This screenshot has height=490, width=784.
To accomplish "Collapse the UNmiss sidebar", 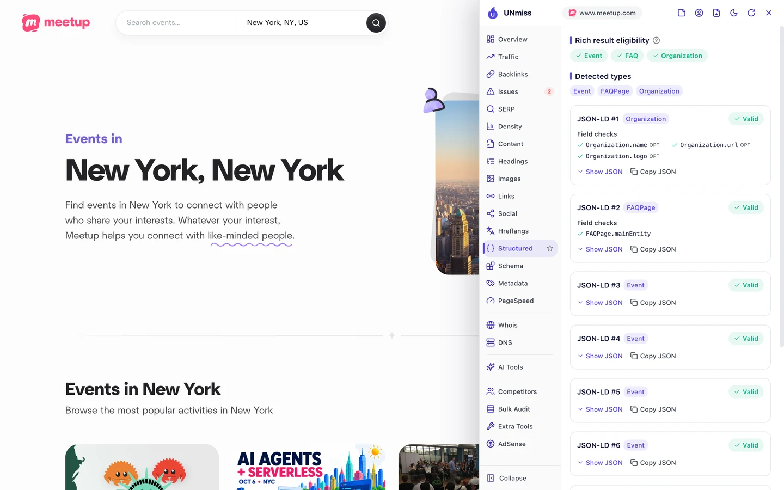I will (x=520, y=478).
